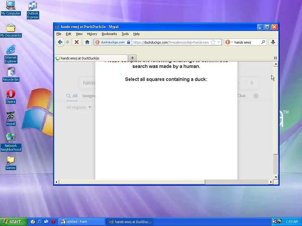
Task: Open the Chat link on DuckDuckGo
Action: click(242, 96)
